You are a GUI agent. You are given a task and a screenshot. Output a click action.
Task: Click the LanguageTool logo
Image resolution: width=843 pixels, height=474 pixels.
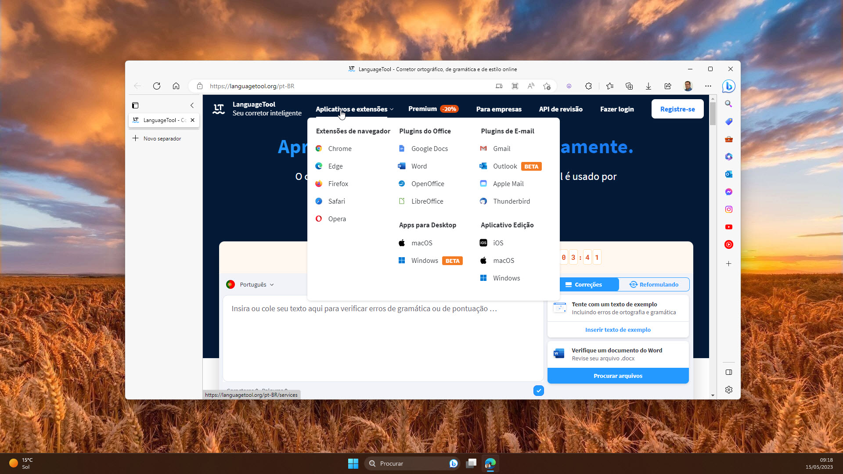click(x=218, y=109)
